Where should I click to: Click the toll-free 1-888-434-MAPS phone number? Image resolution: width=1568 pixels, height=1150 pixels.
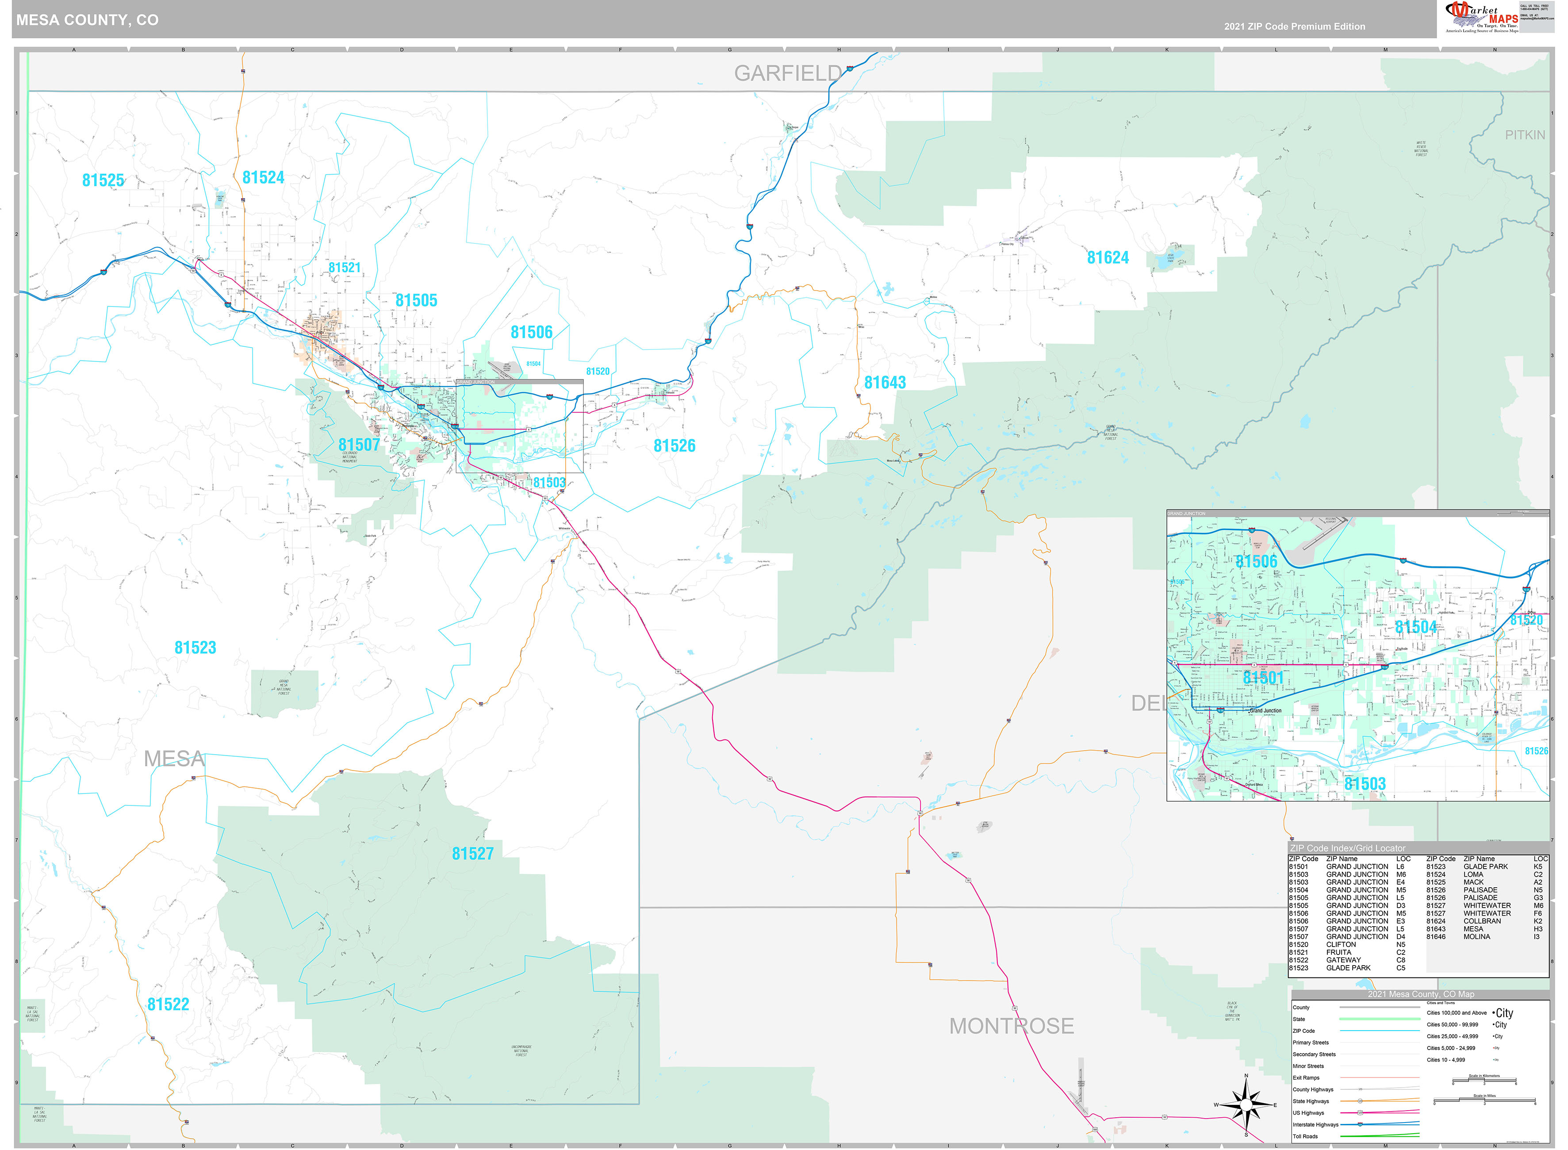point(1534,9)
